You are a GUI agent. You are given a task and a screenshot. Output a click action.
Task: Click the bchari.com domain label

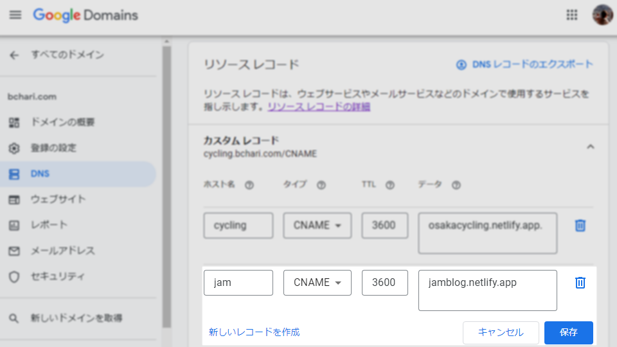(32, 96)
